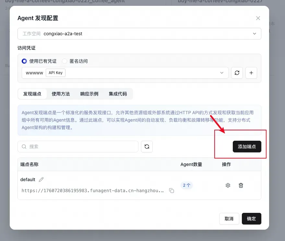The width and height of the screenshot is (285, 241).
Task: Confirm with the 确定 button
Action: point(251,219)
